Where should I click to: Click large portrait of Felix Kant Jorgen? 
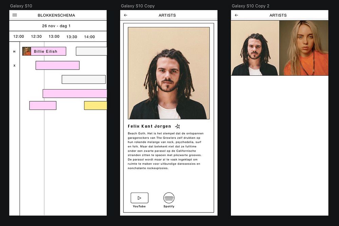coord(168,73)
